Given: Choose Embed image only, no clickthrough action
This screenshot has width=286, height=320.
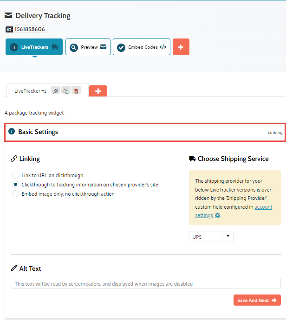Looking at the screenshot, I should click(16, 194).
